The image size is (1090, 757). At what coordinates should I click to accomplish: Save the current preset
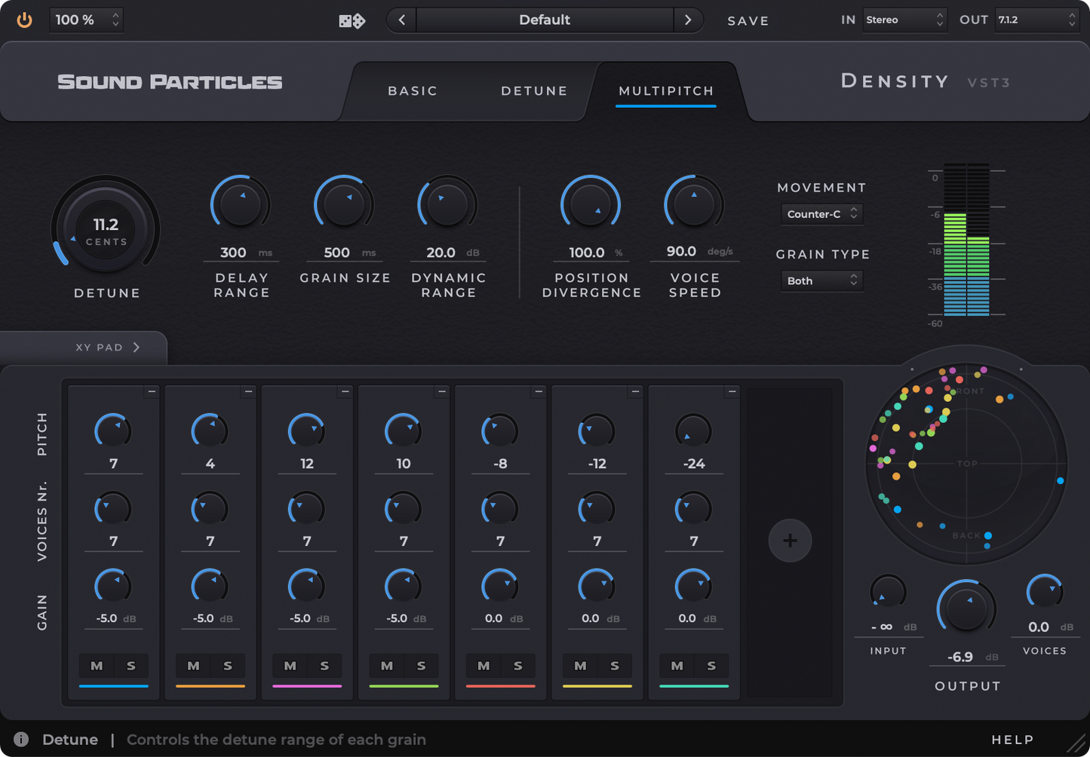748,20
